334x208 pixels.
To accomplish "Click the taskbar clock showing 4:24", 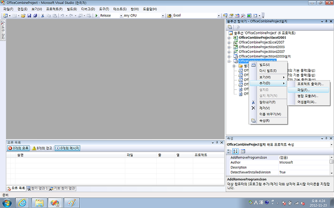I will (x=318, y=203).
